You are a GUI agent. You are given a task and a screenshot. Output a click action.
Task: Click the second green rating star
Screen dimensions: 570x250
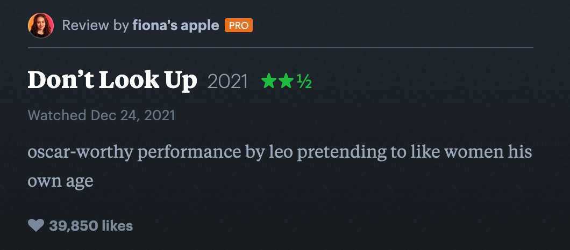pyautogui.click(x=286, y=82)
